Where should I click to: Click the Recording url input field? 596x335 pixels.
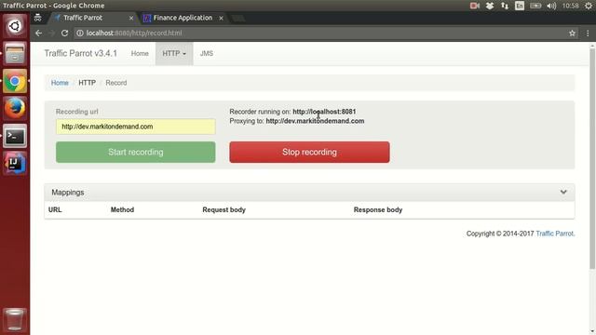point(136,127)
